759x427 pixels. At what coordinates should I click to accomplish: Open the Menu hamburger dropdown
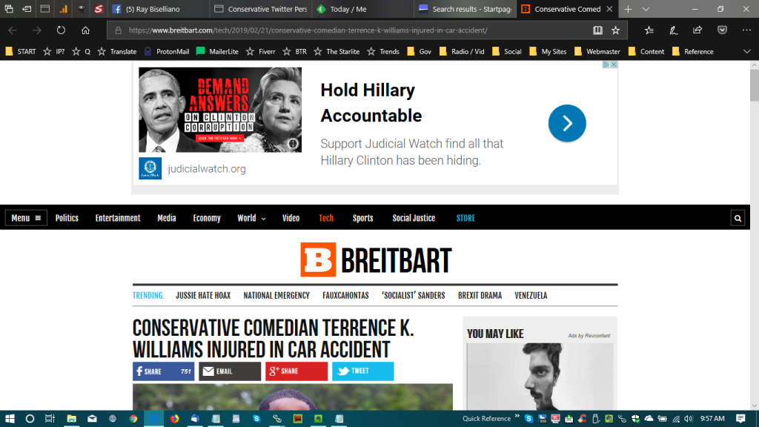26,218
